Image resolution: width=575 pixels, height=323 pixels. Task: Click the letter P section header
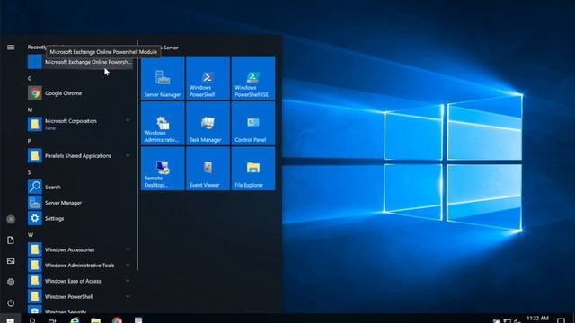(x=29, y=141)
